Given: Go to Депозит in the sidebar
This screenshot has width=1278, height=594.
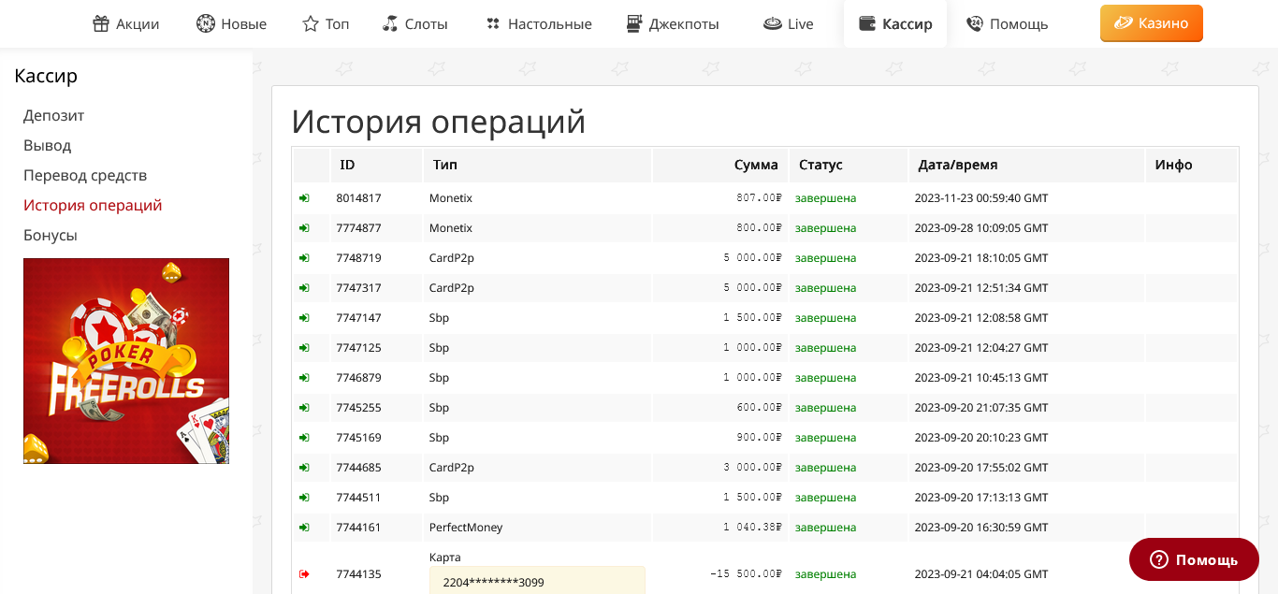Looking at the screenshot, I should coord(54,116).
